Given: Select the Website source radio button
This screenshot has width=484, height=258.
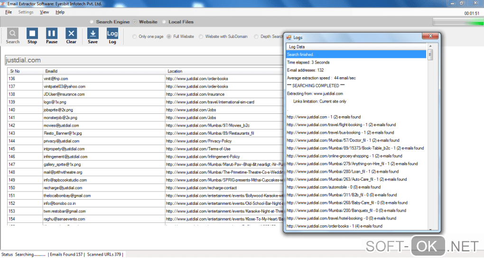Looking at the screenshot, I should pyautogui.click(x=135, y=22).
